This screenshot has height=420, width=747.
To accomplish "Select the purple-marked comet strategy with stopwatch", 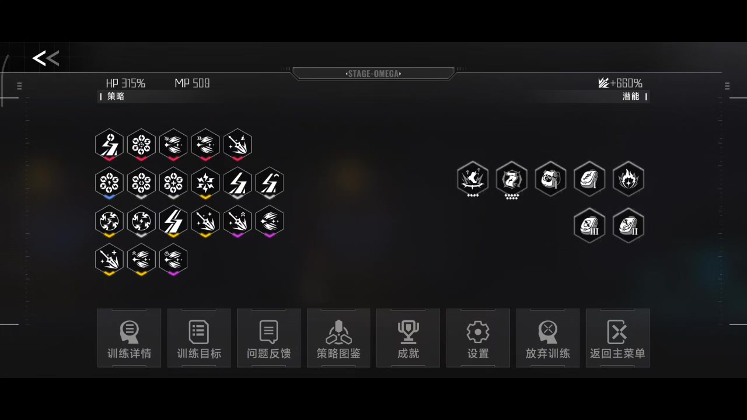I will (173, 260).
